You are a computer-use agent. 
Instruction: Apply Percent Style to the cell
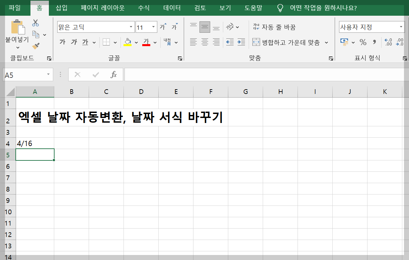363,42
